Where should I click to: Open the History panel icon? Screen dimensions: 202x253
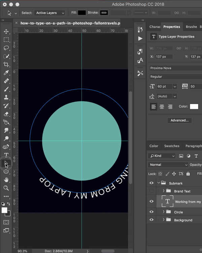[140, 29]
